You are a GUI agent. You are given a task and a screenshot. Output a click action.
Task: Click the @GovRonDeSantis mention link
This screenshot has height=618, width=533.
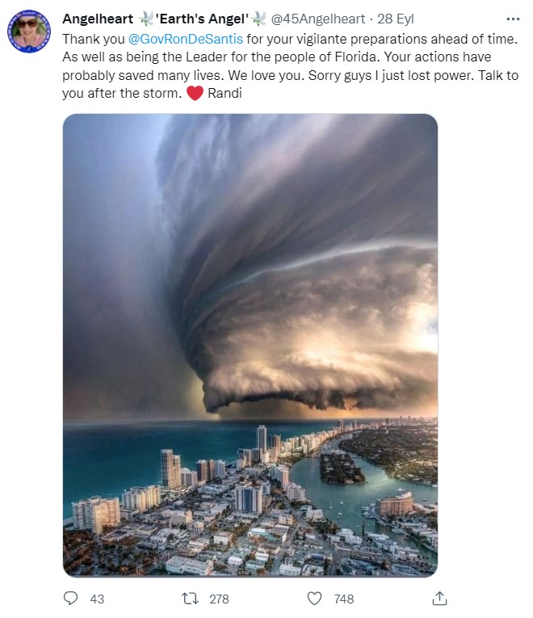(x=186, y=39)
